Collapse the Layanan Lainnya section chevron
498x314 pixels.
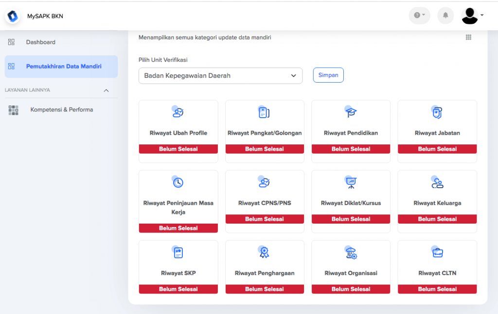[x=106, y=90]
